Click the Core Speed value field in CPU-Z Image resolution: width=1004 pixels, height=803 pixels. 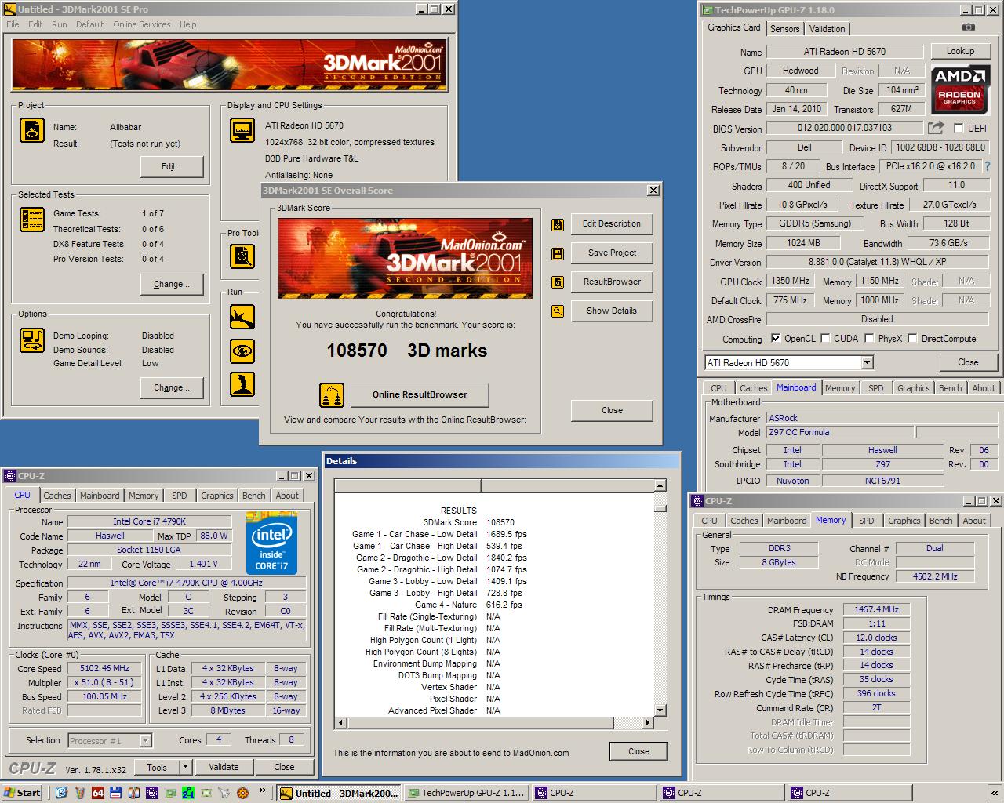tap(105, 669)
